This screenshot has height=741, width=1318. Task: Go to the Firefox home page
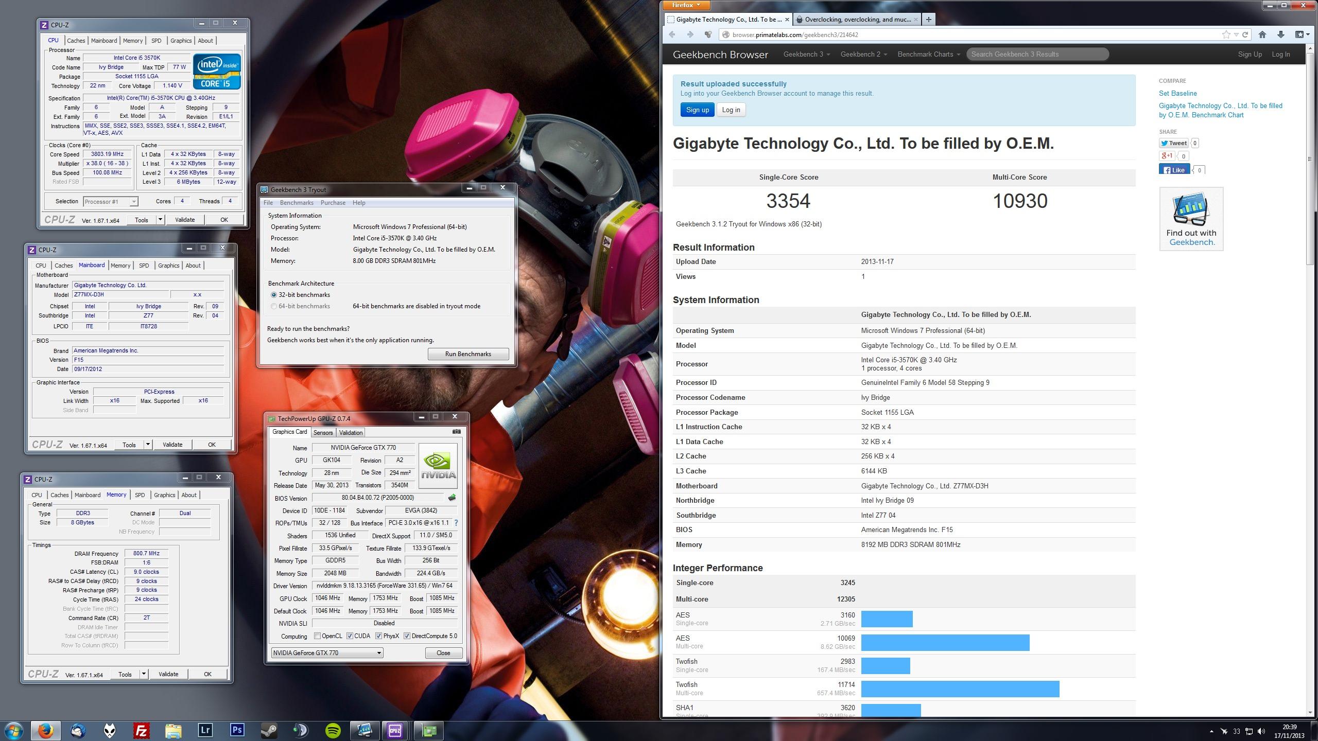pos(1262,34)
